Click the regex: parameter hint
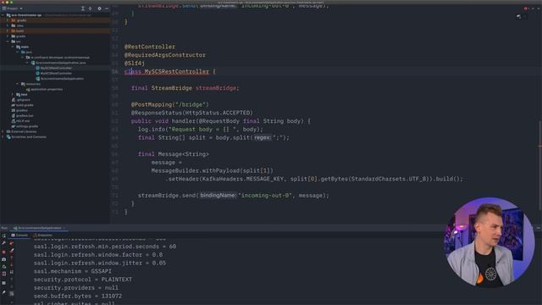 click(263, 137)
